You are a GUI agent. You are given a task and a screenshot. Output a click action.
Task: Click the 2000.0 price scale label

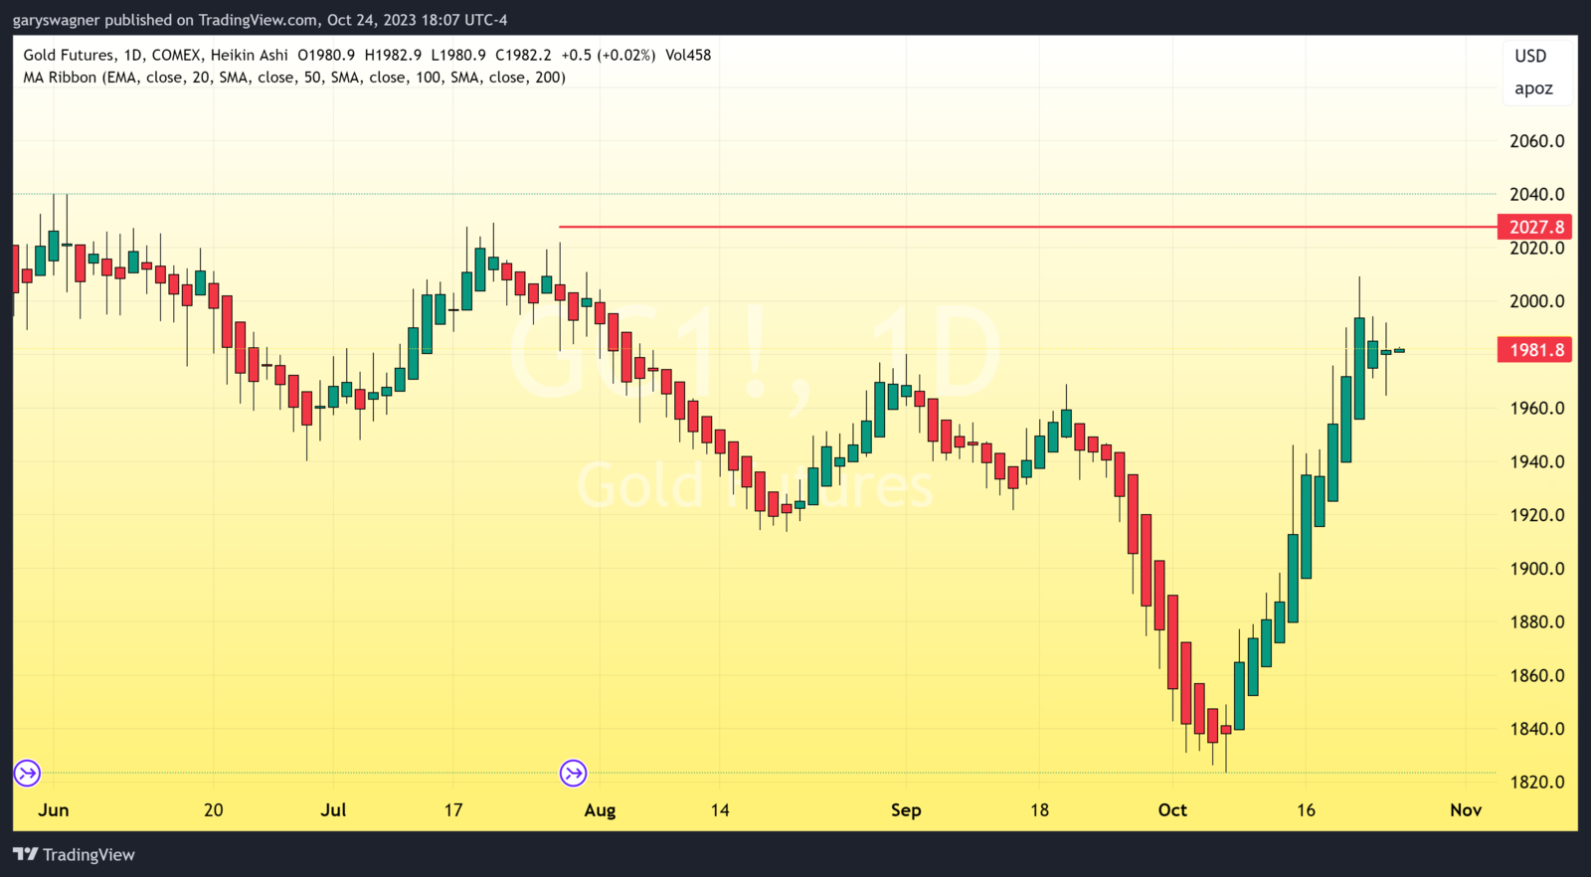(x=1536, y=301)
